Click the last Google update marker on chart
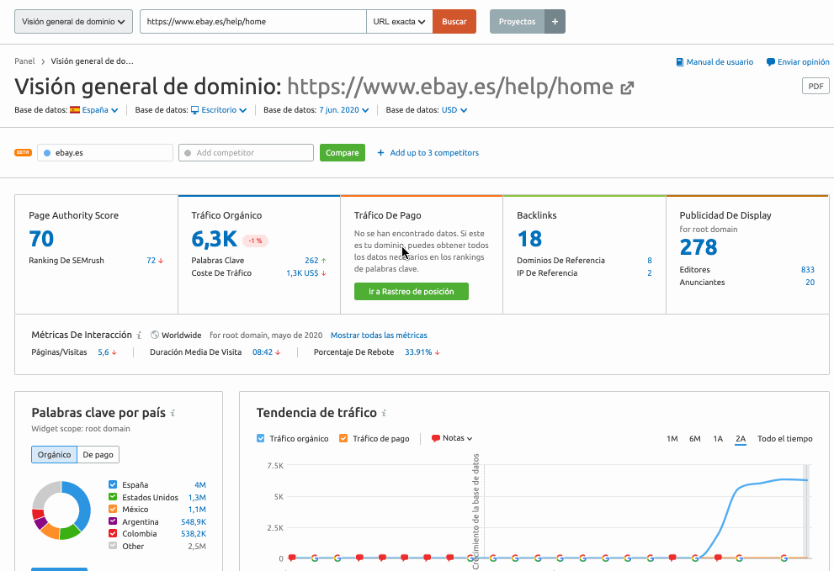The image size is (834, 571). pyautogui.click(x=784, y=558)
